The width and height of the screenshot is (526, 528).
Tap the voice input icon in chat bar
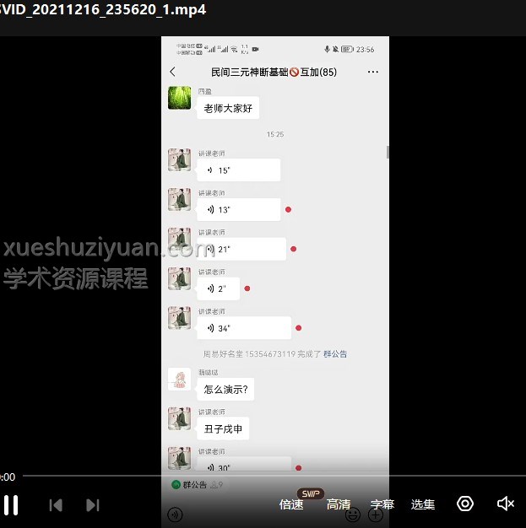(x=175, y=514)
